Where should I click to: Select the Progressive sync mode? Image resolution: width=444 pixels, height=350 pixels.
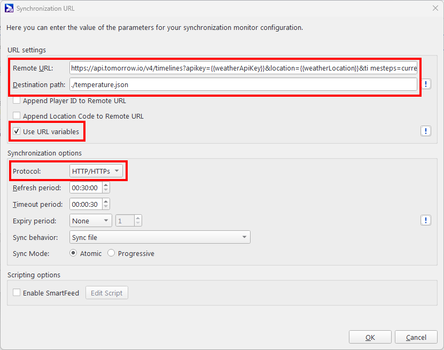(x=111, y=253)
